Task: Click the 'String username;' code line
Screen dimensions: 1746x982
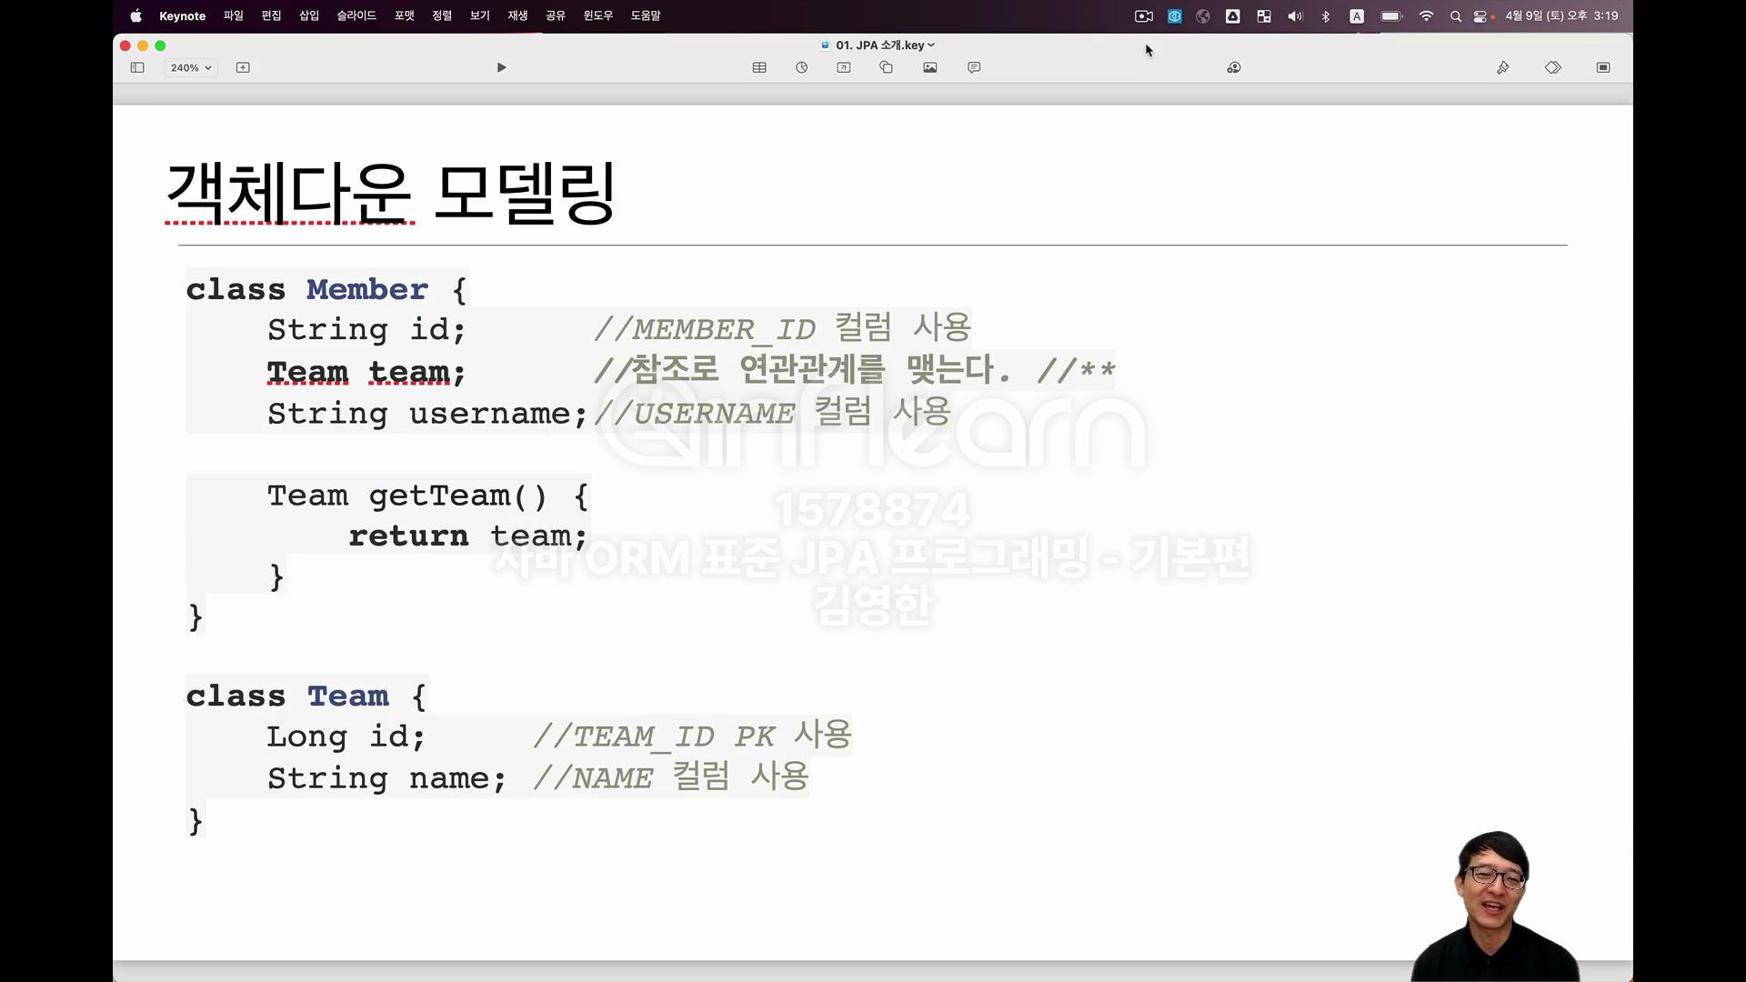Action: coord(427,414)
